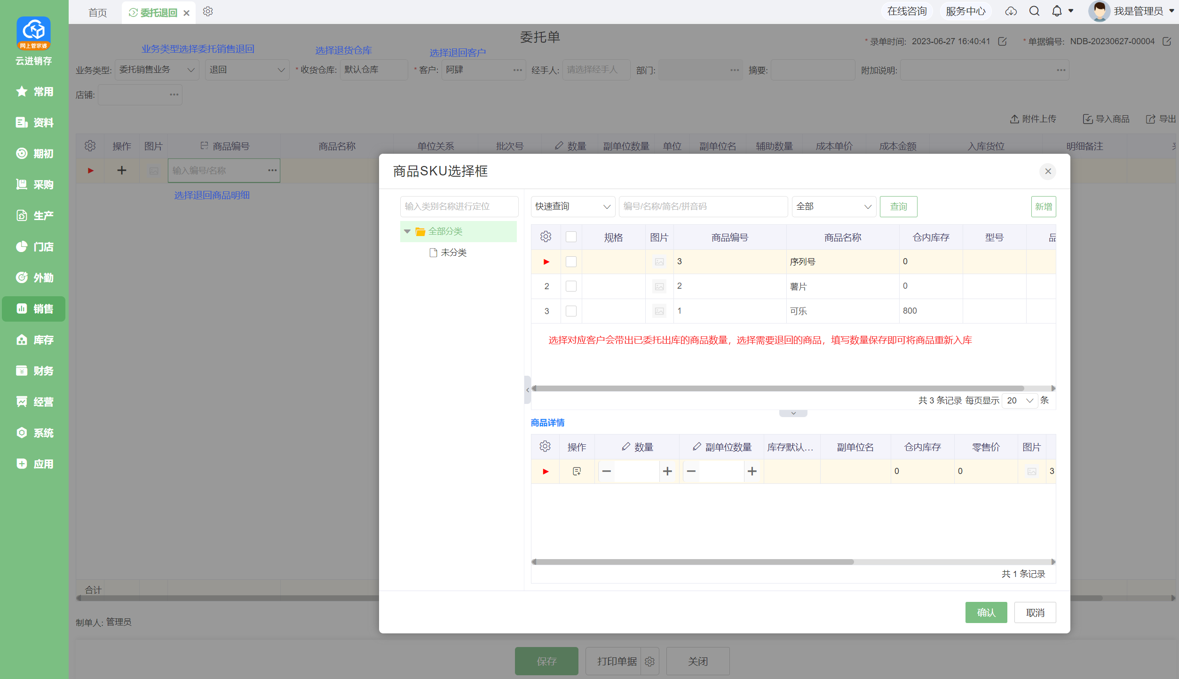Click the 在线咨询 button
1179x679 pixels.
coord(906,11)
